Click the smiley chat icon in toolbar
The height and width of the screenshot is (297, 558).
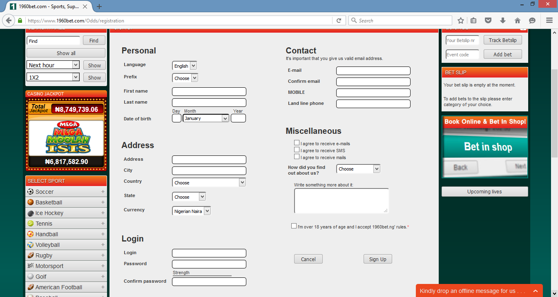click(532, 20)
